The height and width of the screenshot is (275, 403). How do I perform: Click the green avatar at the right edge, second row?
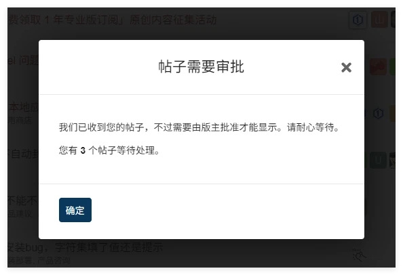pos(393,66)
